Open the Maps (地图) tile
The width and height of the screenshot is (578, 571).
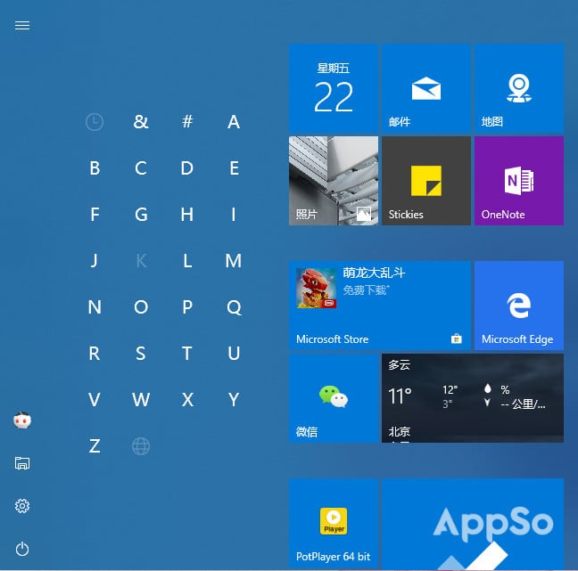click(518, 88)
